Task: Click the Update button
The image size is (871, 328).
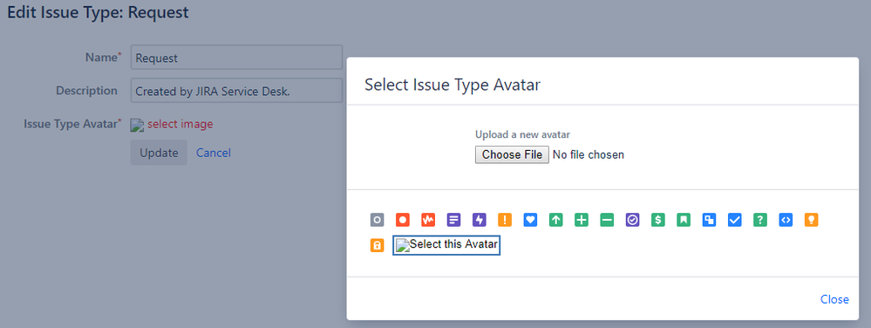Action: [159, 153]
